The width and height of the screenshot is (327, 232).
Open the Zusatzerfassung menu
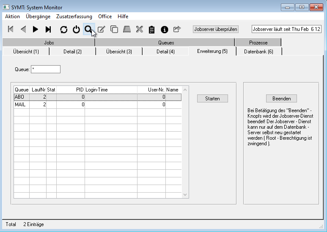click(x=74, y=17)
